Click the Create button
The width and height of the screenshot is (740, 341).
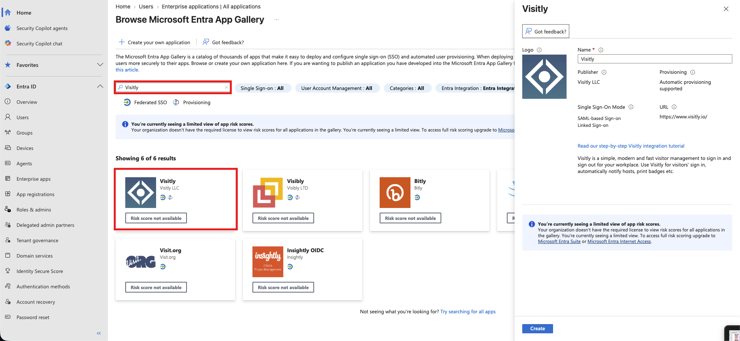538,329
